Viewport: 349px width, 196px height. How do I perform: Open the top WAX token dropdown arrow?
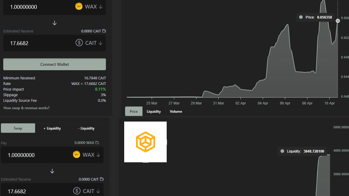click(101, 7)
